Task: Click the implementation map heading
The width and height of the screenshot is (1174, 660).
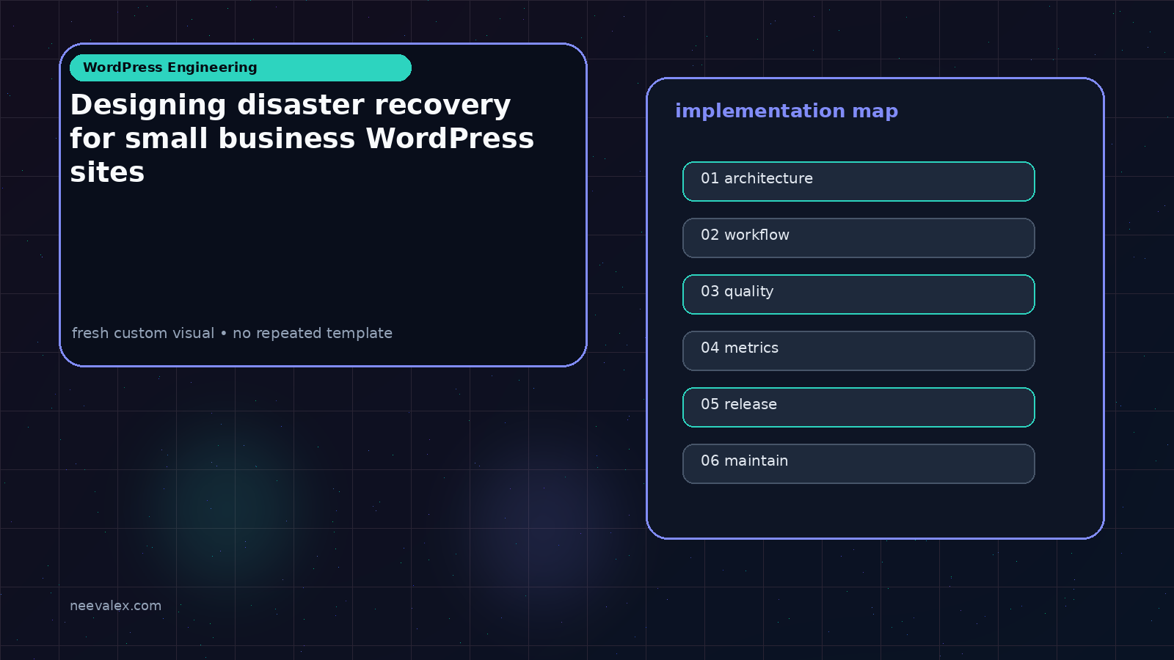Action: pos(787,111)
